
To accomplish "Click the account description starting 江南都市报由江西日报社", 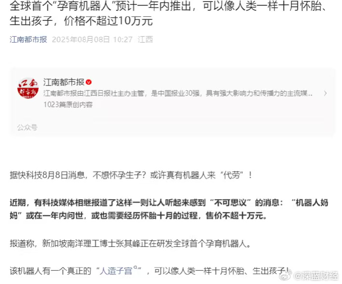I will (x=178, y=93).
